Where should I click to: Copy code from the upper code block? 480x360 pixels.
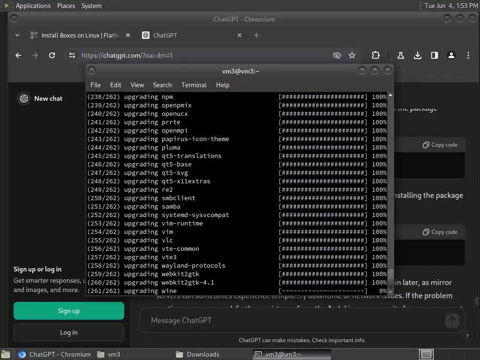[440, 145]
